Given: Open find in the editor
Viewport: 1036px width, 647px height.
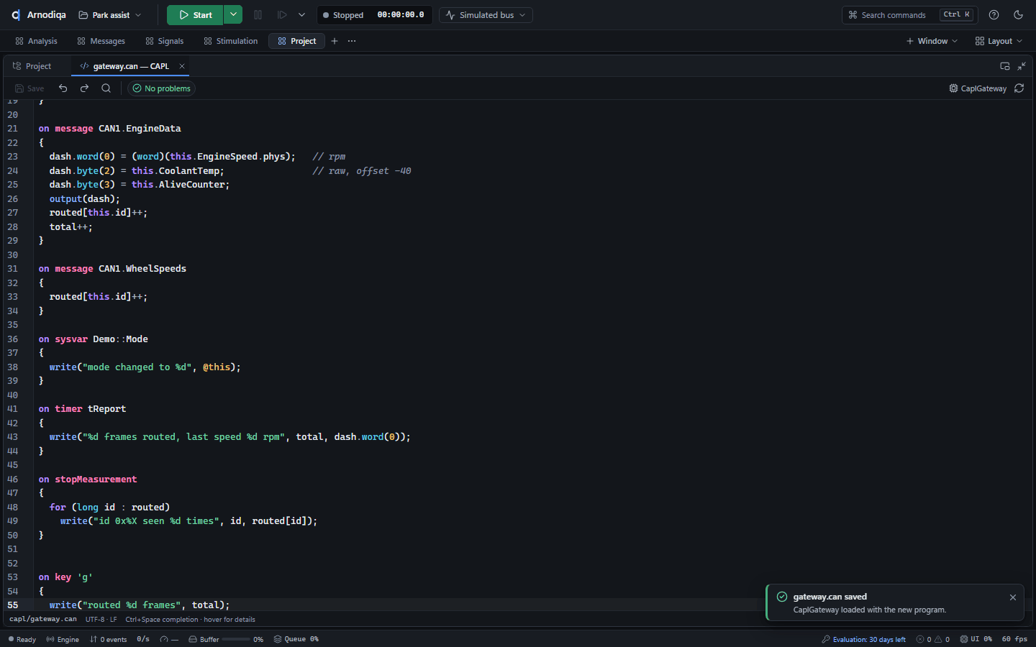Looking at the screenshot, I should pos(106,88).
